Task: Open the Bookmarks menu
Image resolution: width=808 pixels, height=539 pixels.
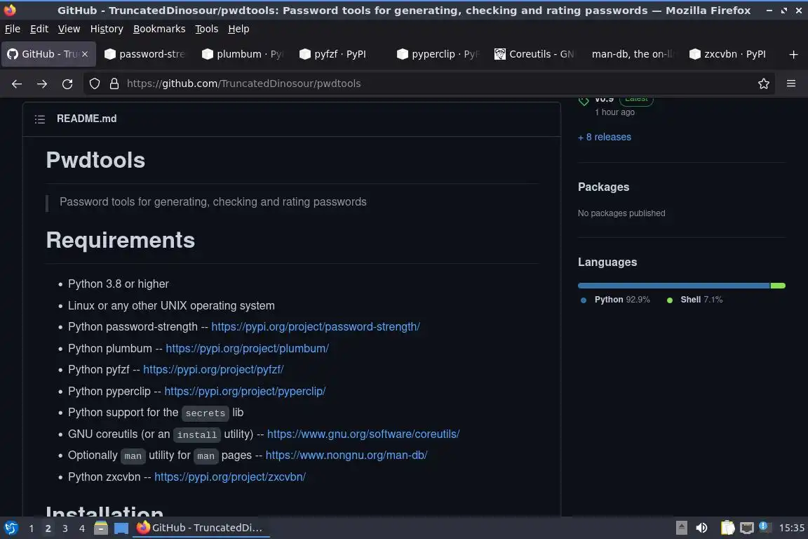Action: coord(159,29)
